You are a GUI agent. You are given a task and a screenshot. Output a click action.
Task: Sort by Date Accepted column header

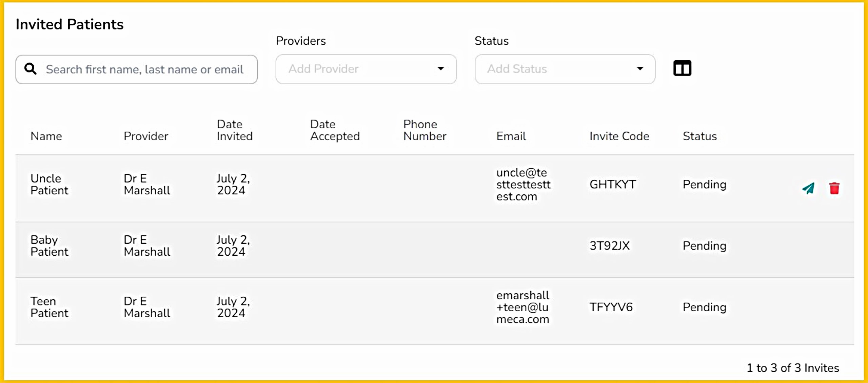[x=335, y=130]
